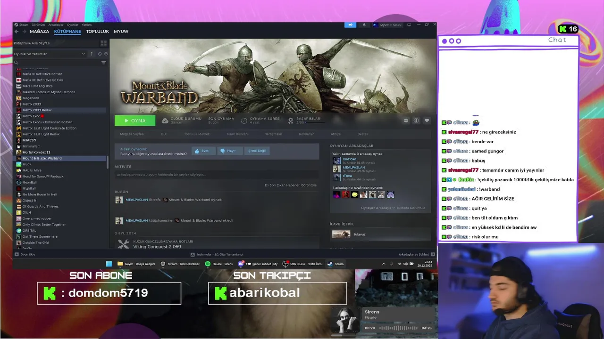The image size is (604, 339).
Task: Open Arkadaşlar ve Sohbet friends chat
Action: [417, 254]
